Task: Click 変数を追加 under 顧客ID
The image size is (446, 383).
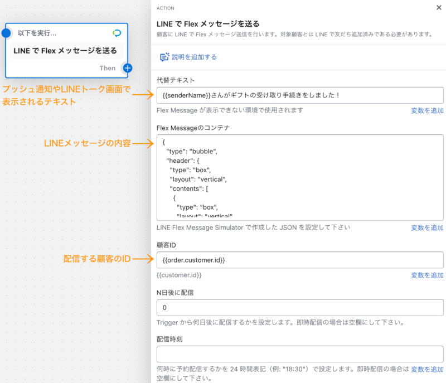Action: click(427, 275)
